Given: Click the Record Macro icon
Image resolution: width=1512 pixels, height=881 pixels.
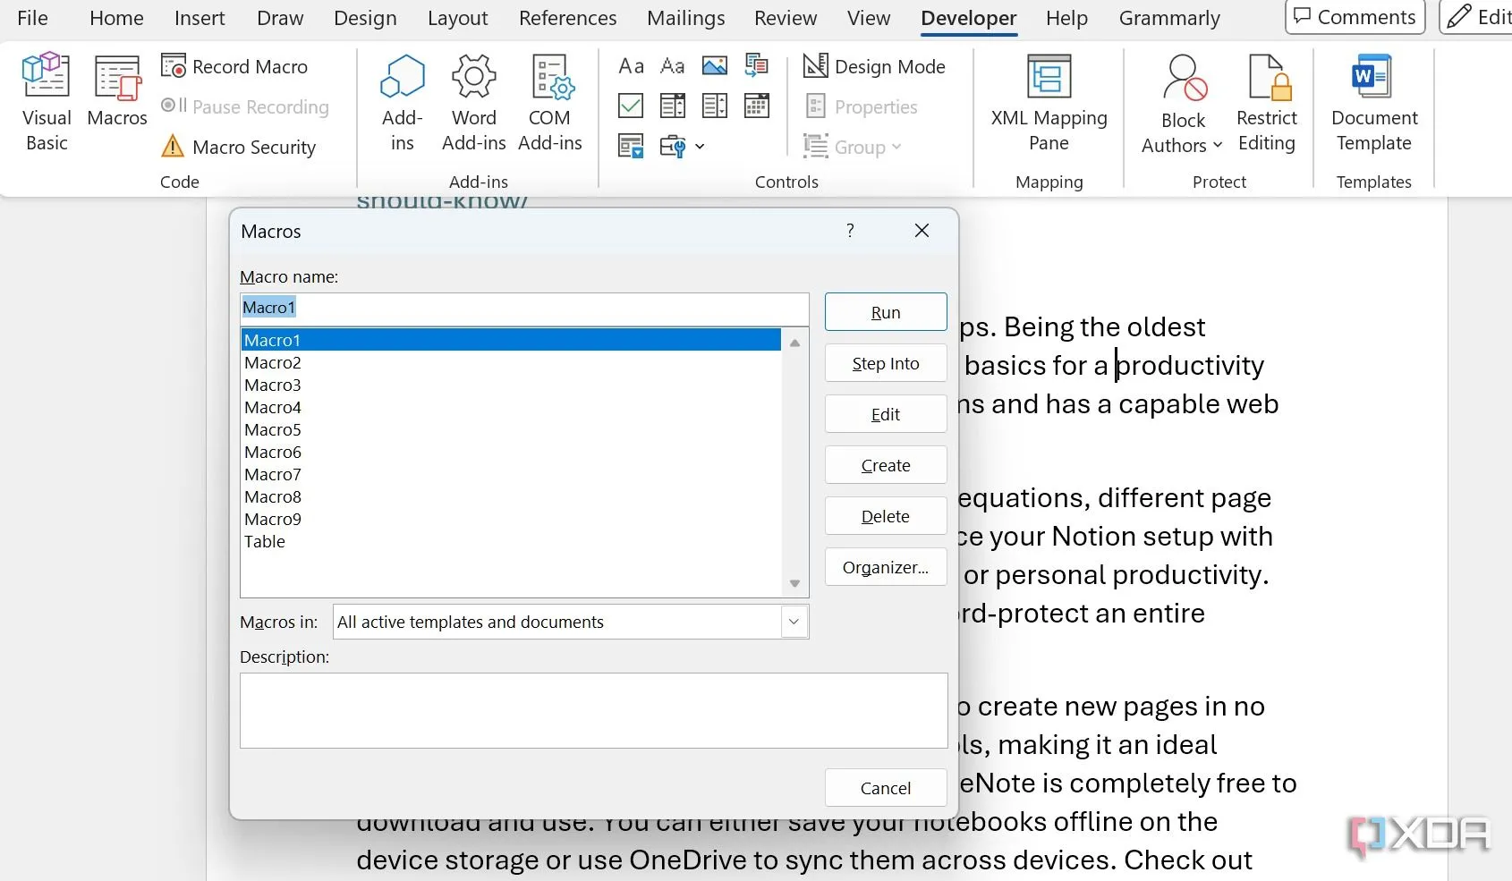Looking at the screenshot, I should [x=174, y=66].
